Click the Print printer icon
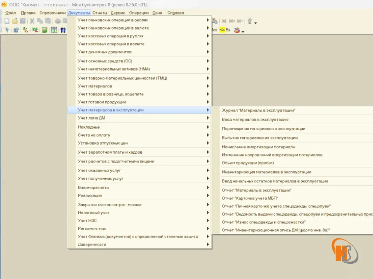Image resolution: width=373 pixels, height=279 pixels. pos(58,21)
